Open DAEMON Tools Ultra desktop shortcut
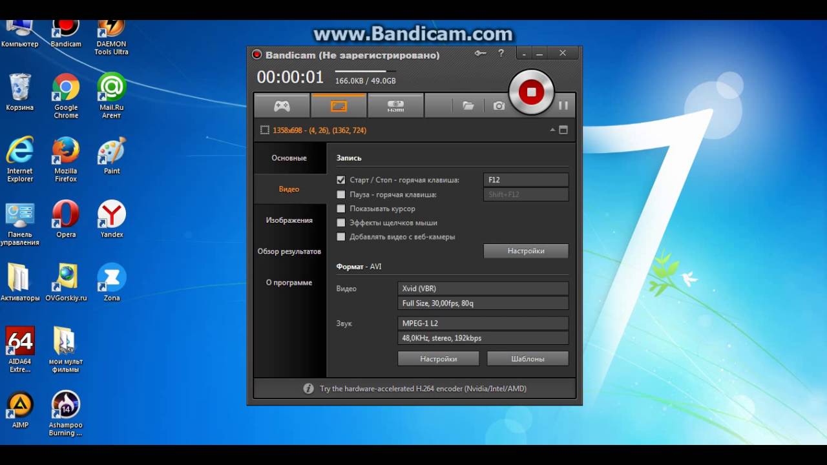This screenshot has width=827, height=465. 111,37
